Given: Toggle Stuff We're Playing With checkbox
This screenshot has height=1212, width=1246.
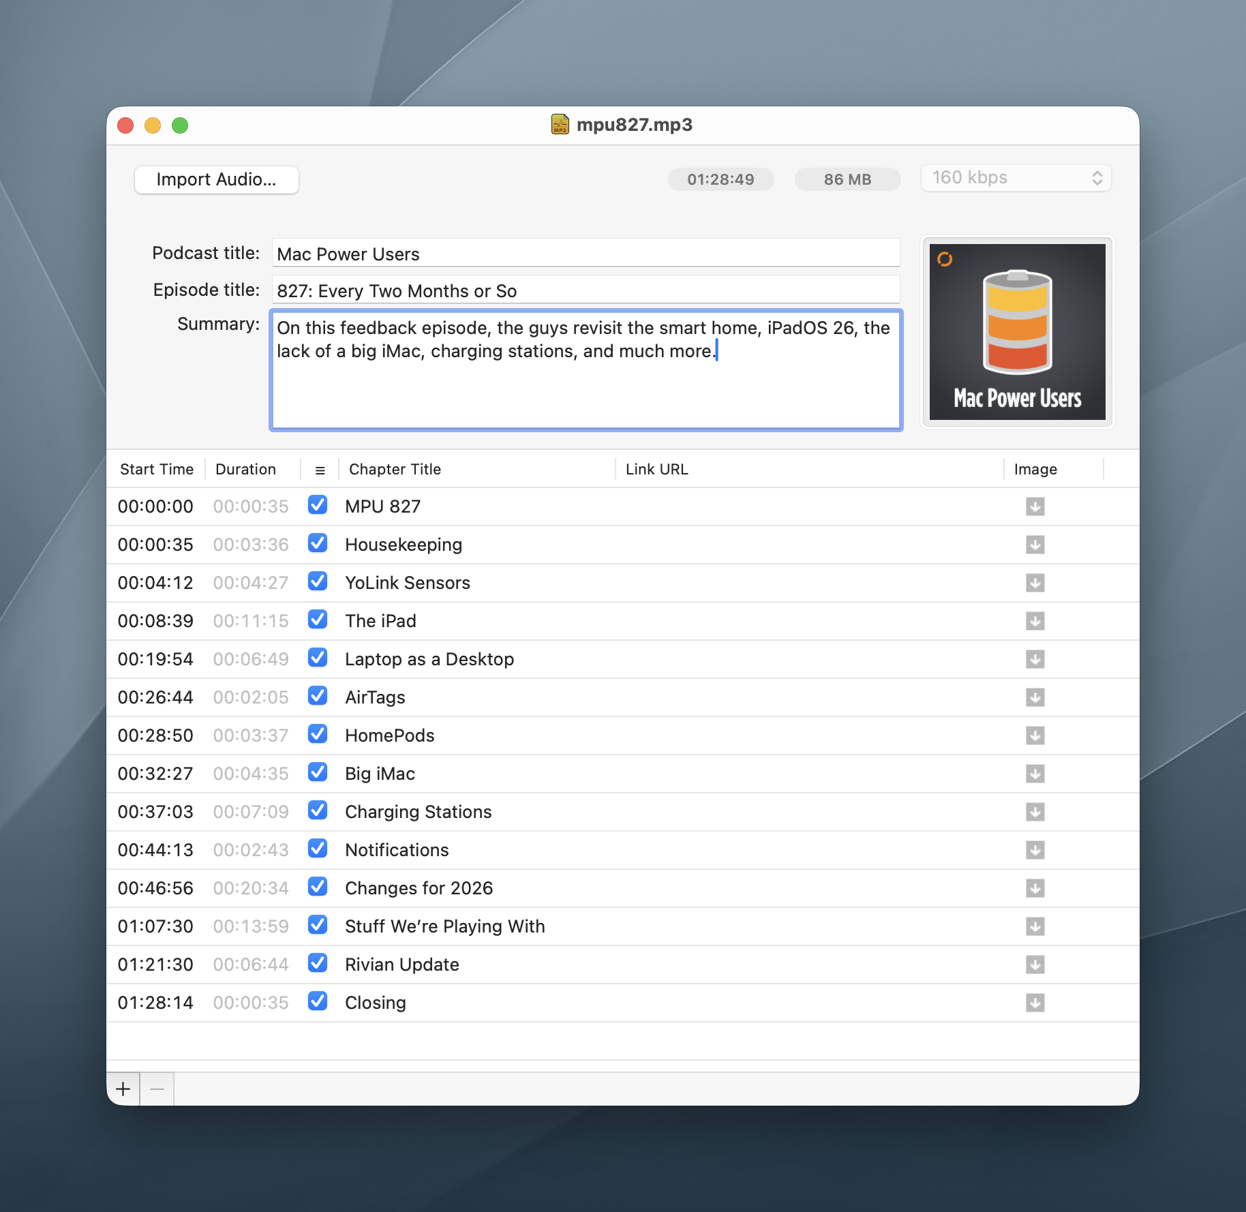Looking at the screenshot, I should [x=318, y=925].
